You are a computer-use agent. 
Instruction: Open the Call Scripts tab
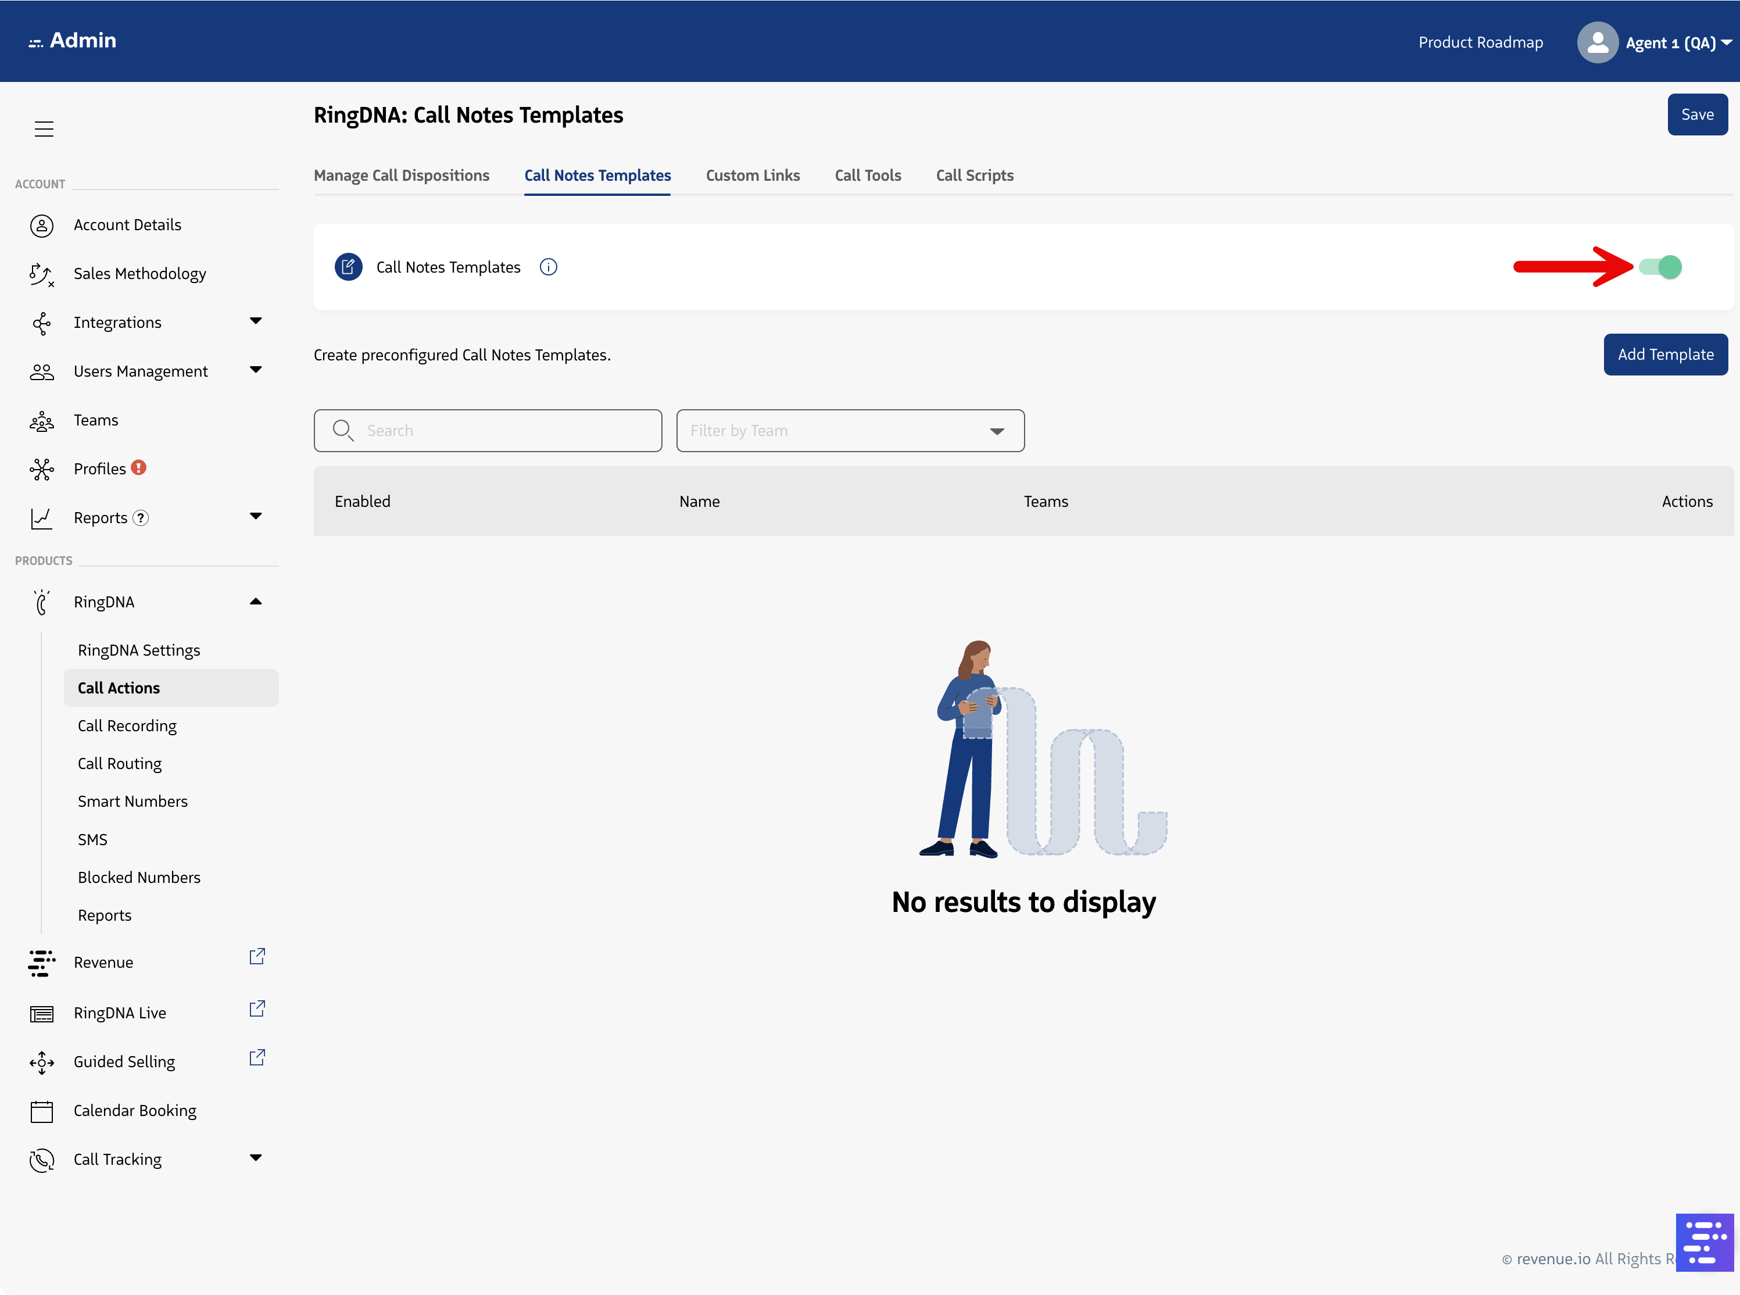[x=974, y=176]
